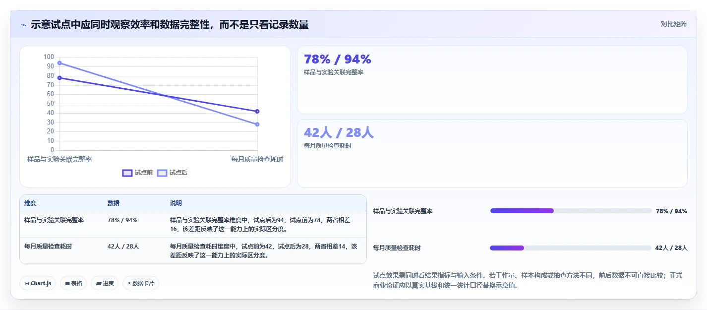Click the chart x-axis label 每月质量检查耗时
707x310 pixels.
coord(257,159)
